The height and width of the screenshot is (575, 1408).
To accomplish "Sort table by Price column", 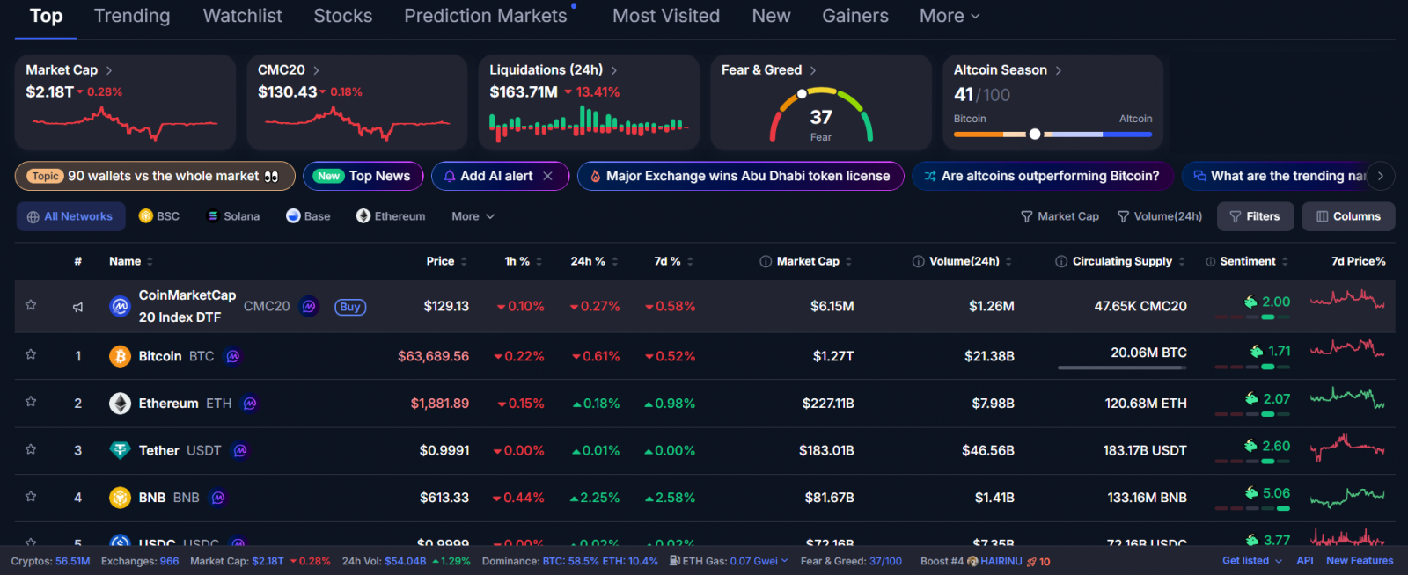I will point(447,261).
